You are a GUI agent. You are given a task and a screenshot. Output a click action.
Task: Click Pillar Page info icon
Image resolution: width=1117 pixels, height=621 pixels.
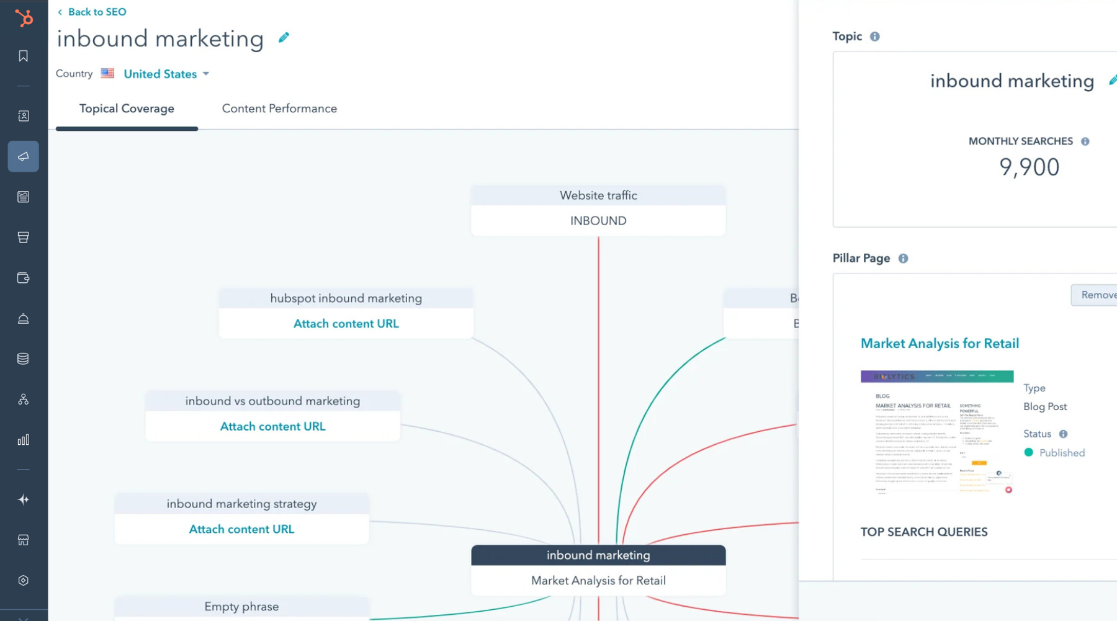pyautogui.click(x=903, y=259)
